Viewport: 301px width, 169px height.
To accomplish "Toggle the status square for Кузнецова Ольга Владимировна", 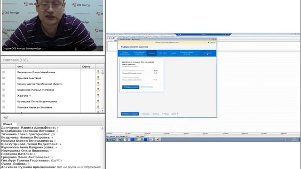I will point(3,101).
